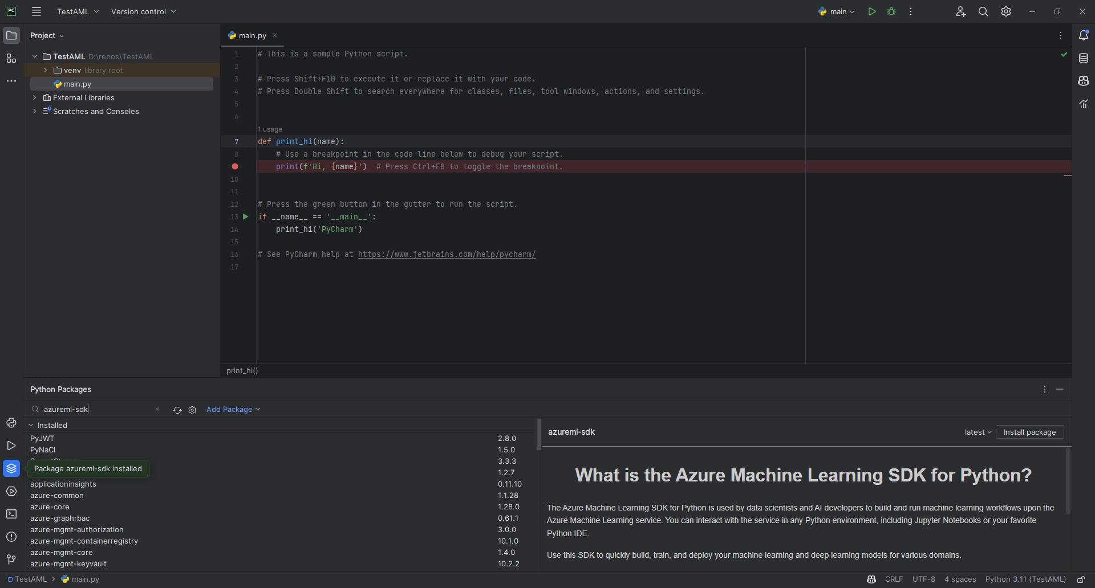The image size is (1095, 588).
Task: Open the jetbrains.com PyCharm help link
Action: click(x=447, y=254)
